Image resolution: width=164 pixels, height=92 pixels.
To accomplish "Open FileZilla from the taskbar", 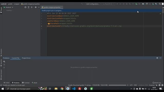I will [80, 89].
